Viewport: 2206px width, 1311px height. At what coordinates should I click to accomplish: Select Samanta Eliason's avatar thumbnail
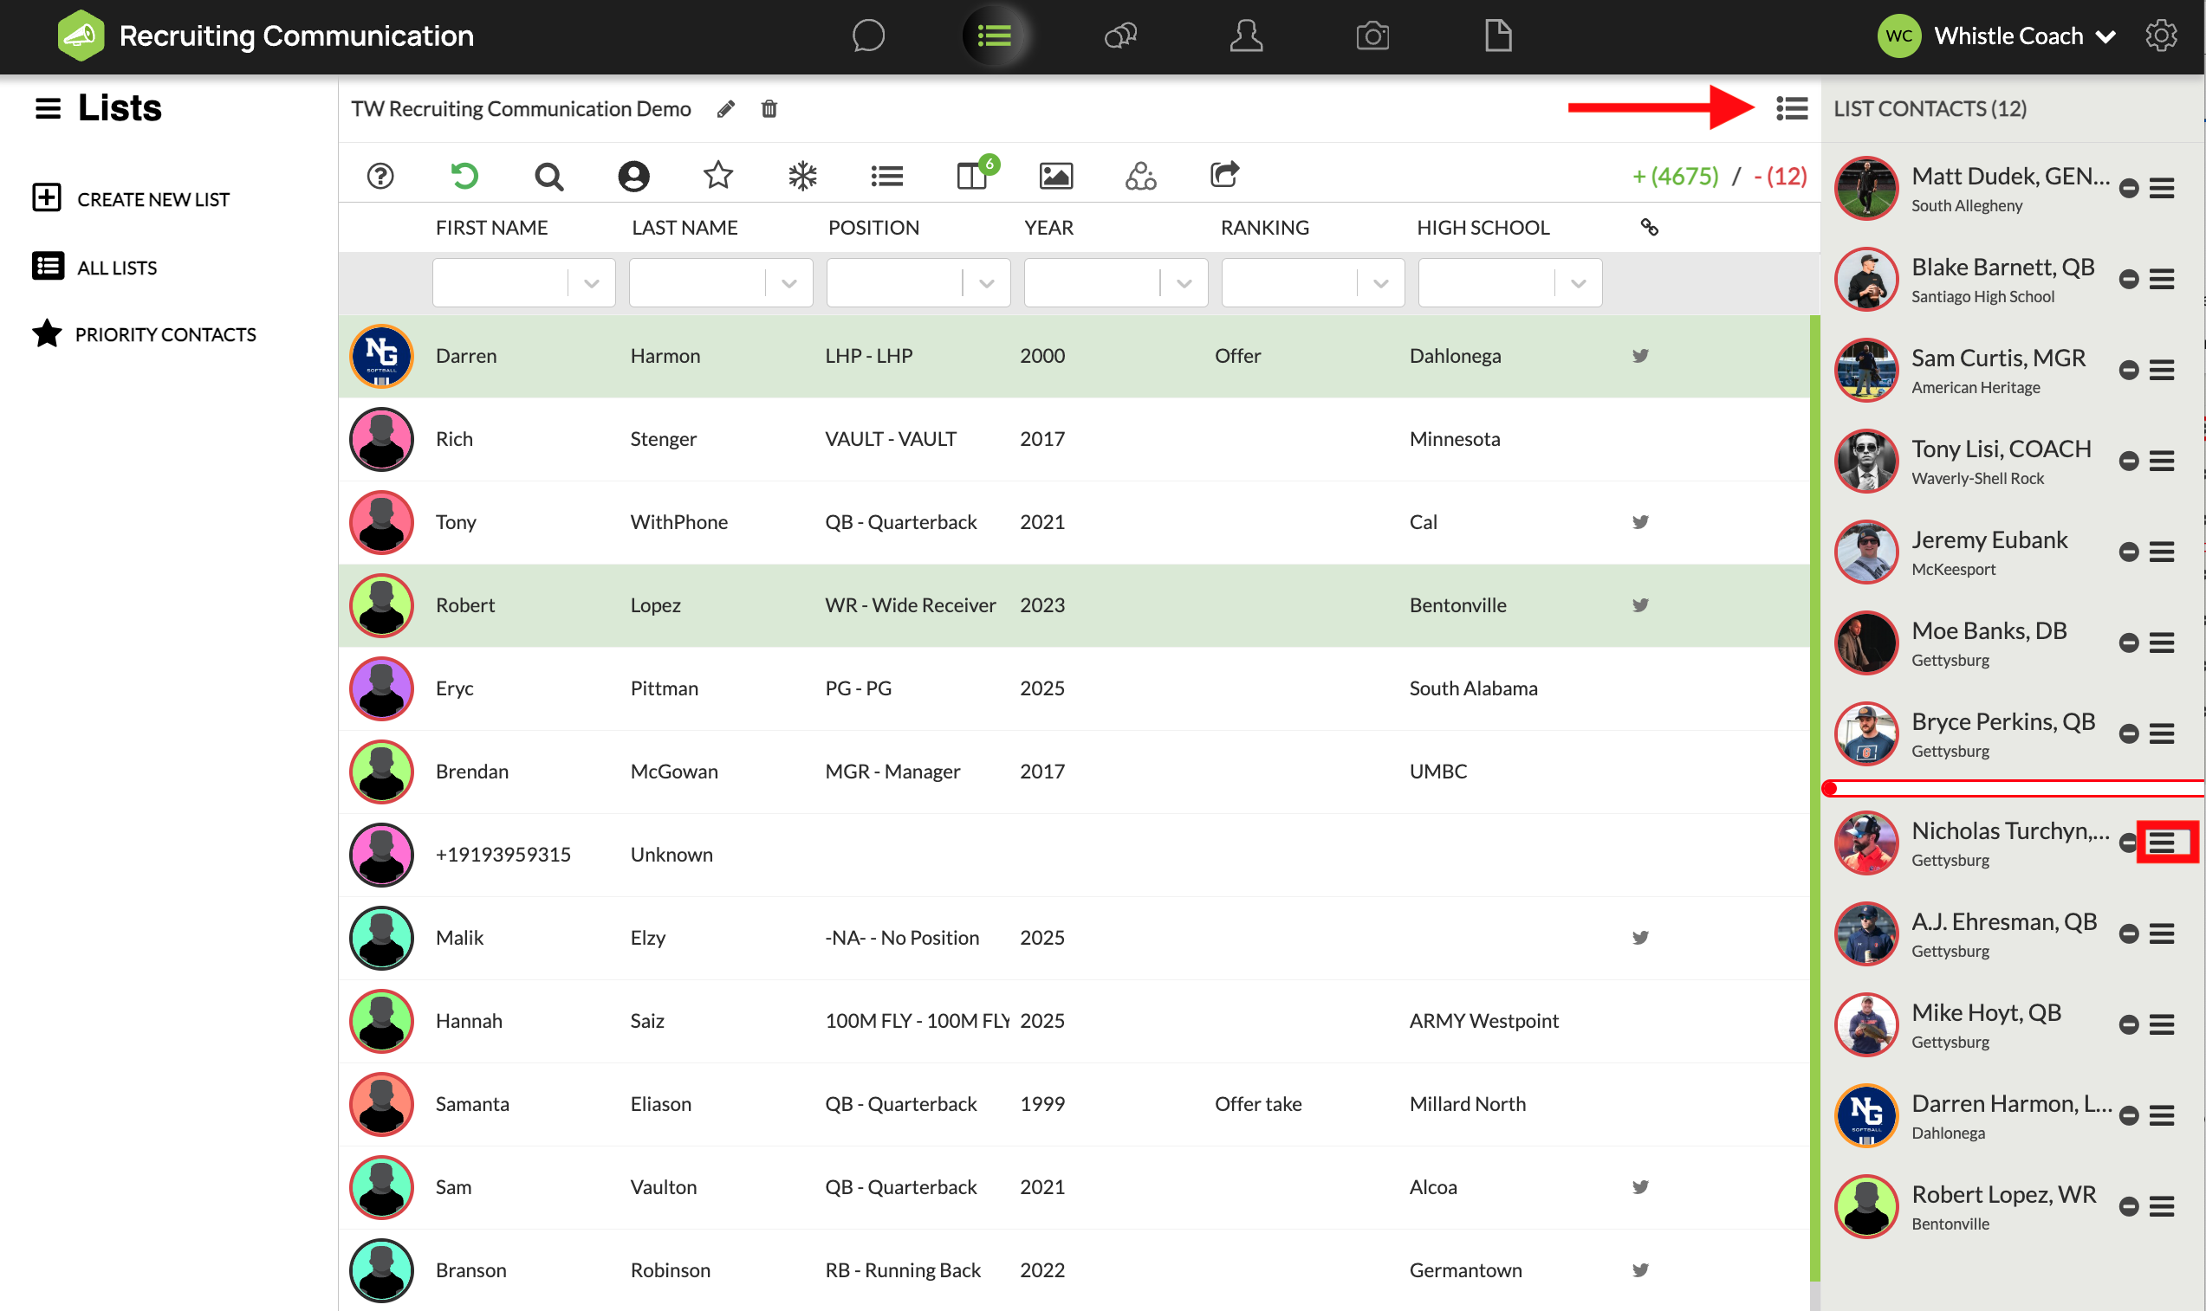(382, 1104)
